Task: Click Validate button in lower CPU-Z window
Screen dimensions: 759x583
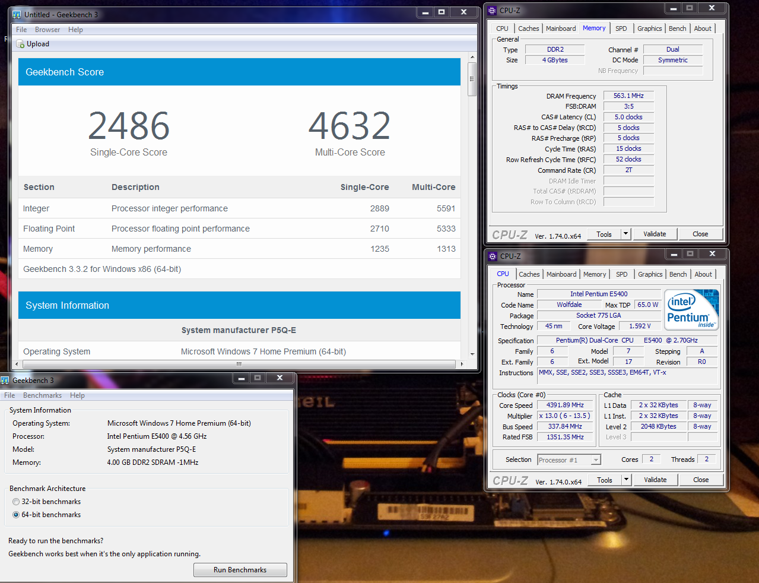Action: pyautogui.click(x=655, y=480)
